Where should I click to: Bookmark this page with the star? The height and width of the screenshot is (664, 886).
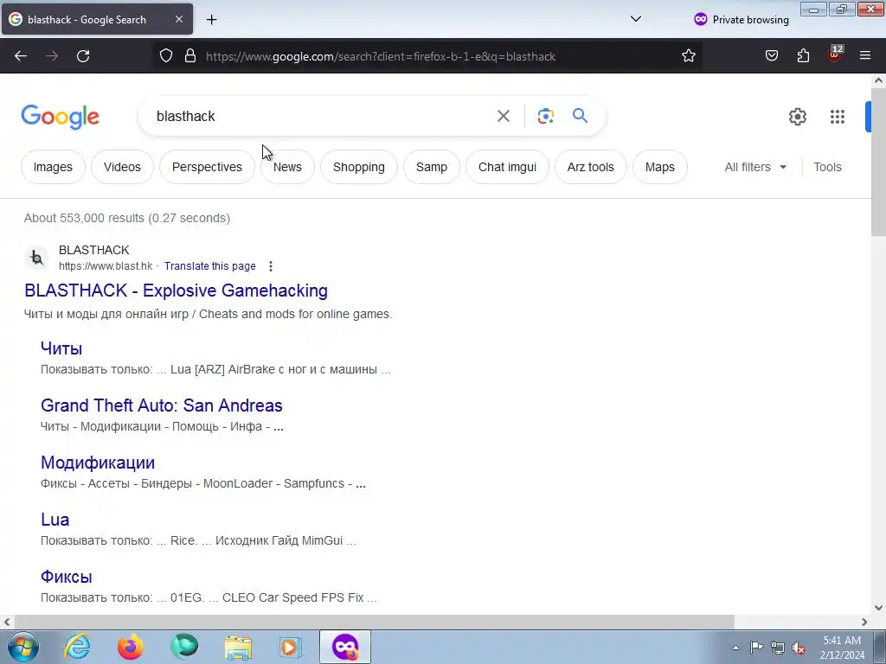pos(688,56)
